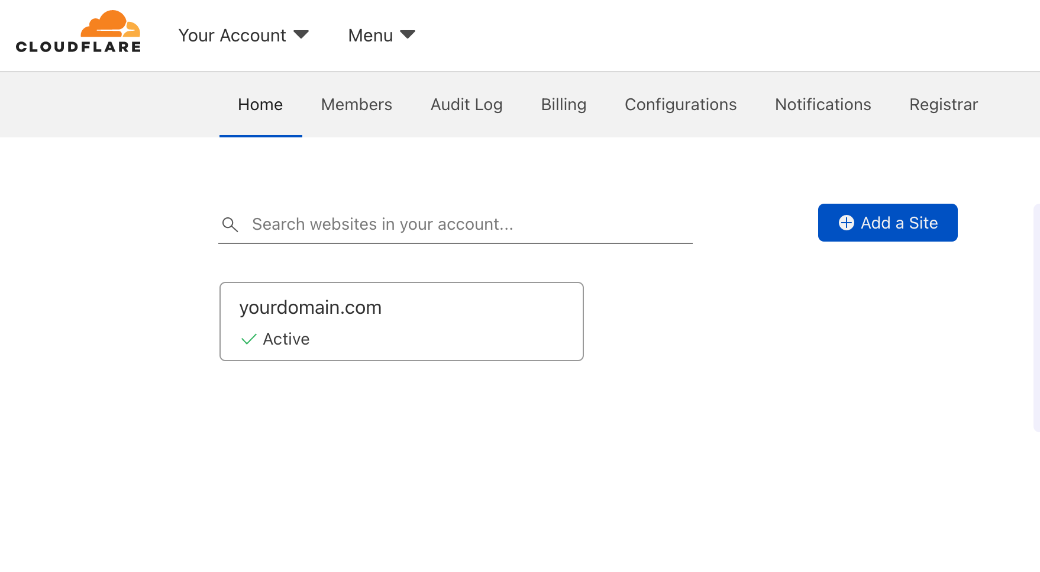Open the Registrar section

point(943,105)
